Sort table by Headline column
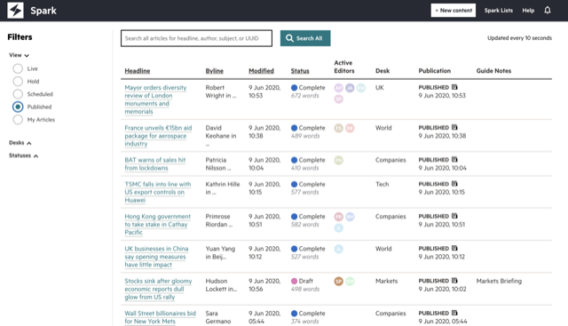The width and height of the screenshot is (568, 326). coord(138,71)
